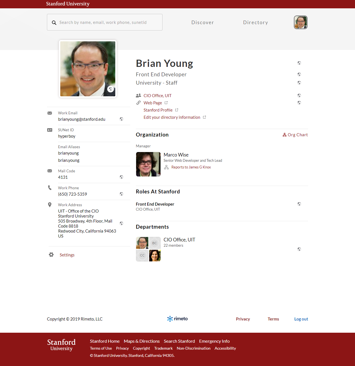The width and height of the screenshot is (355, 366).
Task: Click the SUNet ID value hyperboy
Action: pos(67,136)
